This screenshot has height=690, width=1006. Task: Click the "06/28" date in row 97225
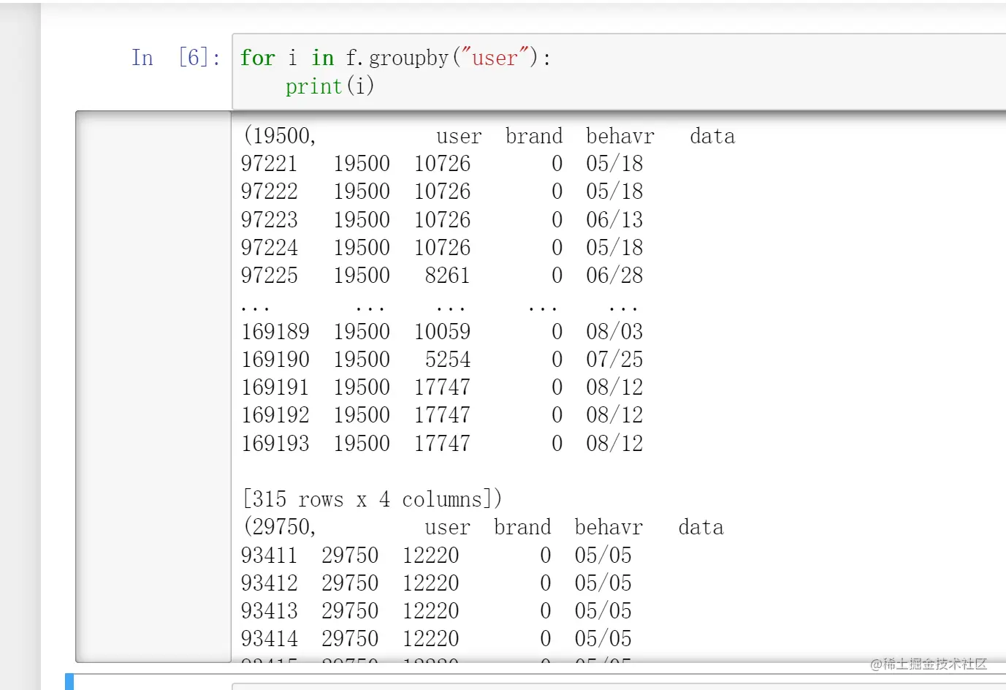pyautogui.click(x=614, y=276)
